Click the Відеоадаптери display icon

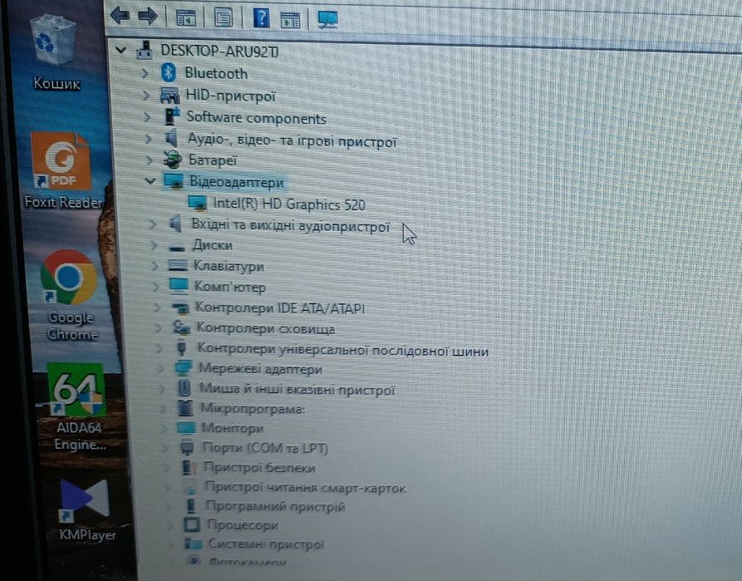[174, 181]
